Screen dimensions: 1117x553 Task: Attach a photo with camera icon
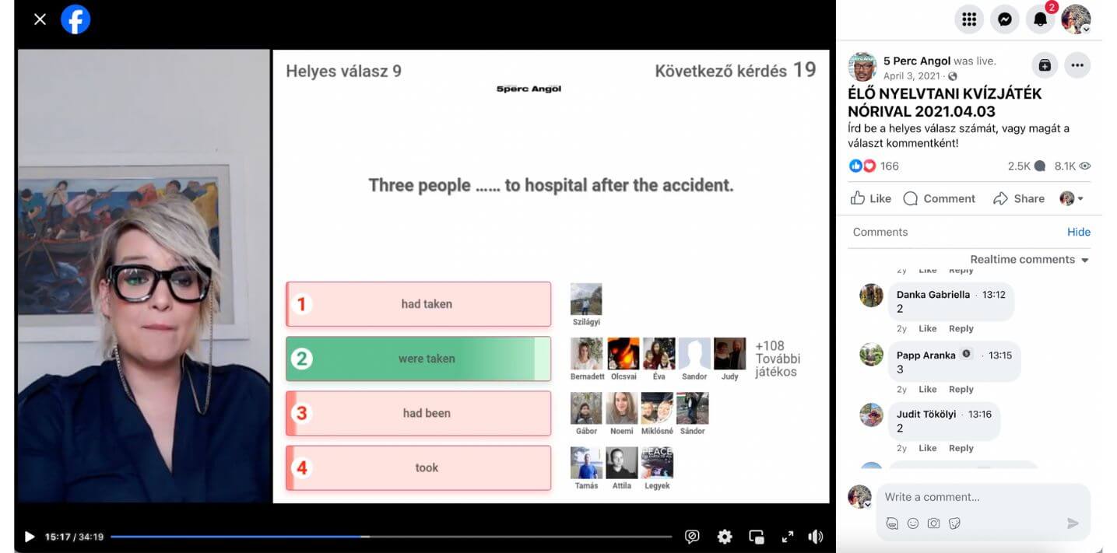click(x=933, y=523)
